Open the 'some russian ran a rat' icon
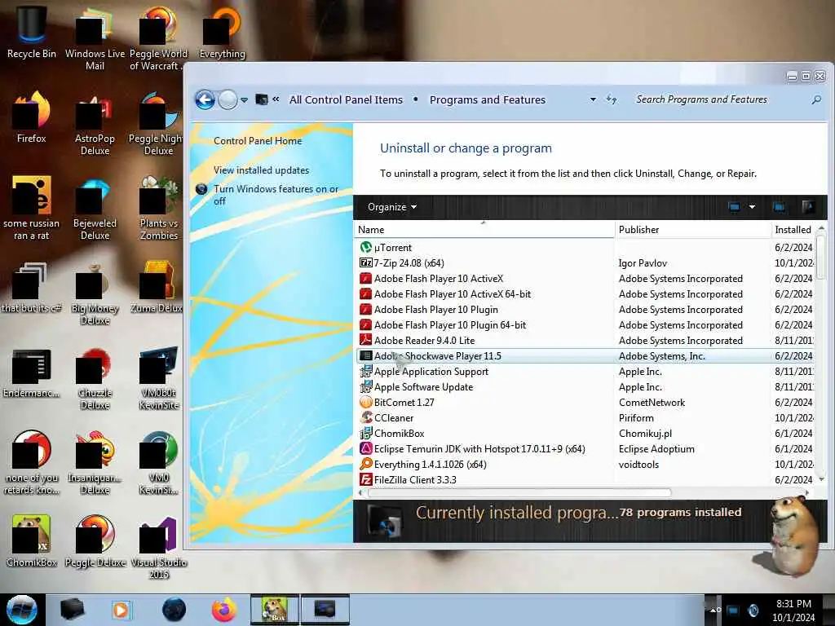 (x=32, y=209)
